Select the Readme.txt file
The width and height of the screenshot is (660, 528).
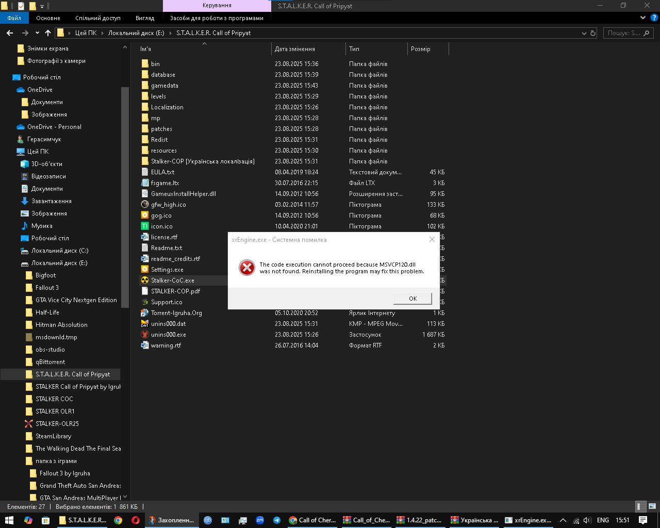166,248
